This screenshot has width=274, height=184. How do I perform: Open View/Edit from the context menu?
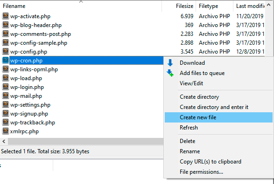pyautogui.click(x=218, y=83)
